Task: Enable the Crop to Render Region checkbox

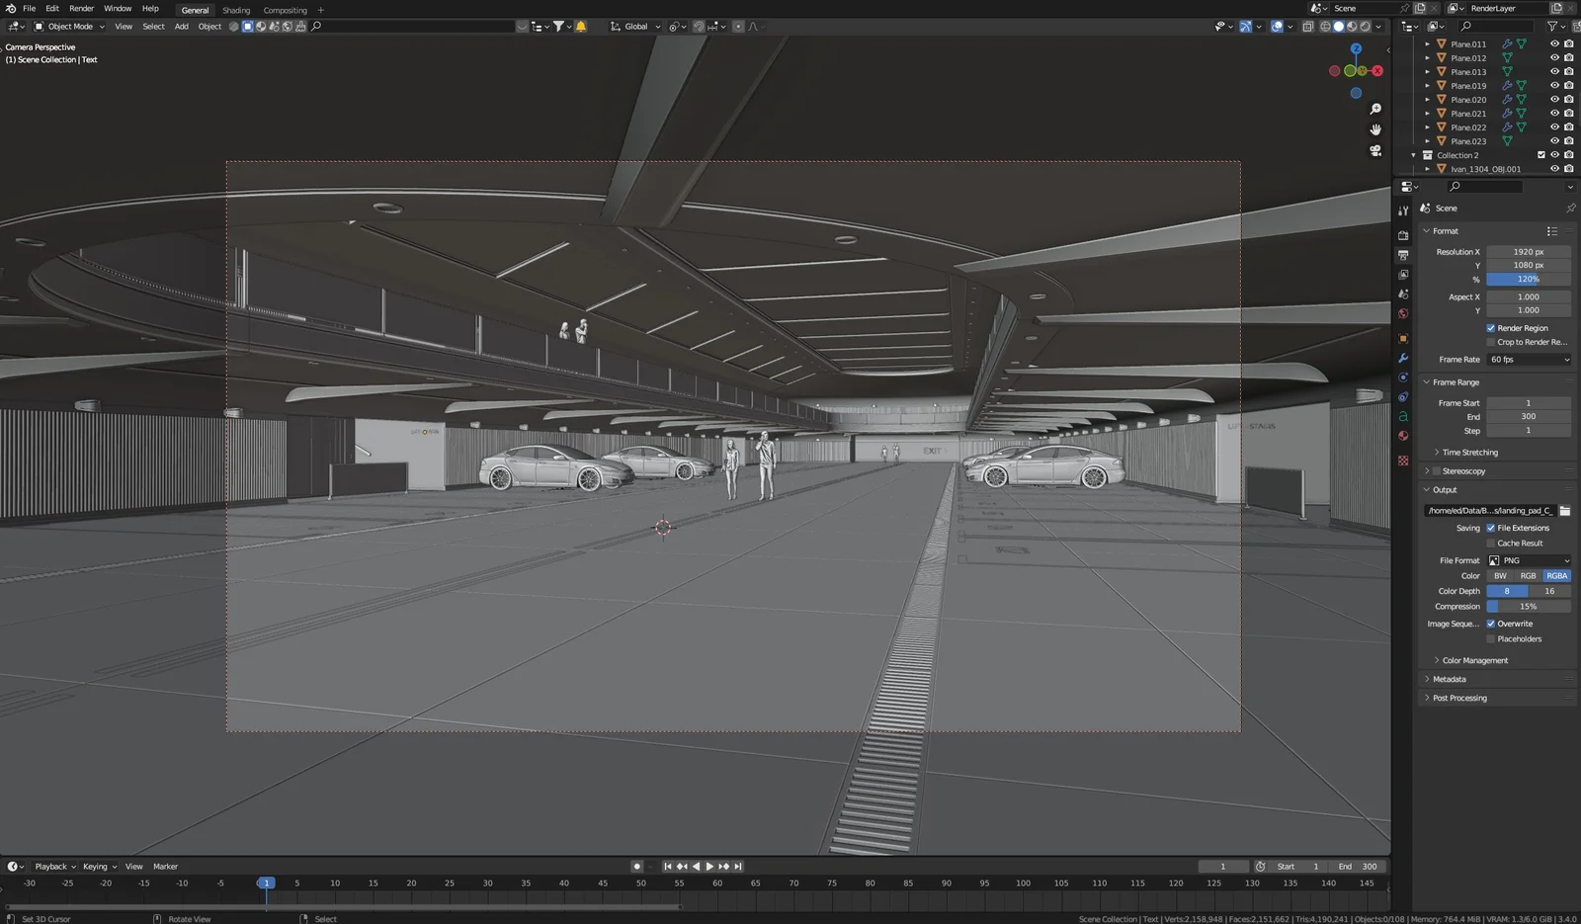Action: [1490, 341]
